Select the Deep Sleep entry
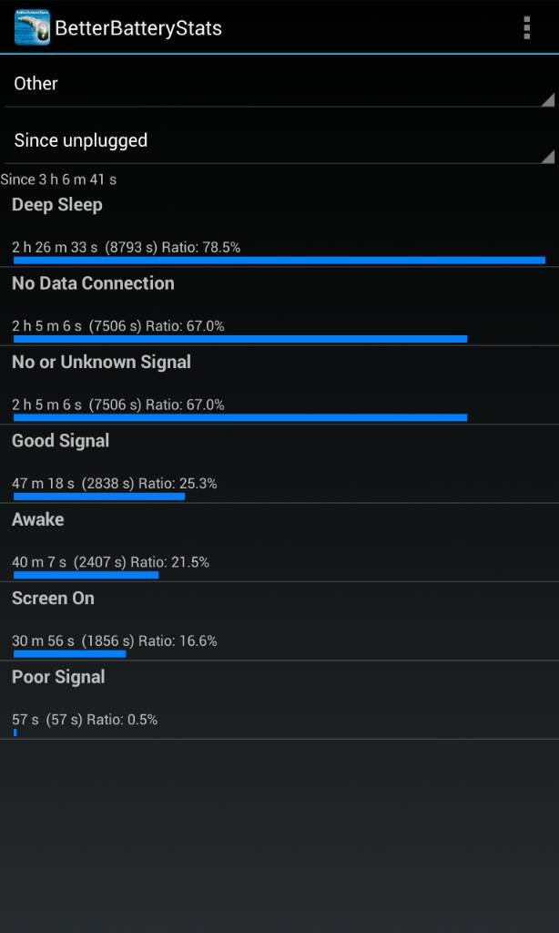This screenshot has height=933, width=559. point(279,228)
